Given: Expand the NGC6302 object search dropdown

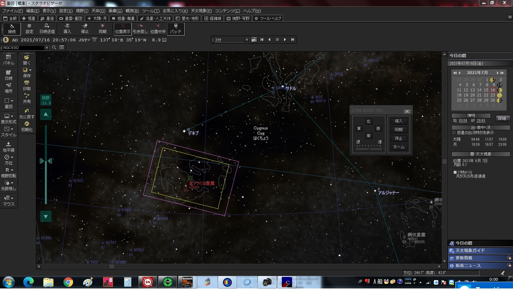Looking at the screenshot, I should 47,48.
